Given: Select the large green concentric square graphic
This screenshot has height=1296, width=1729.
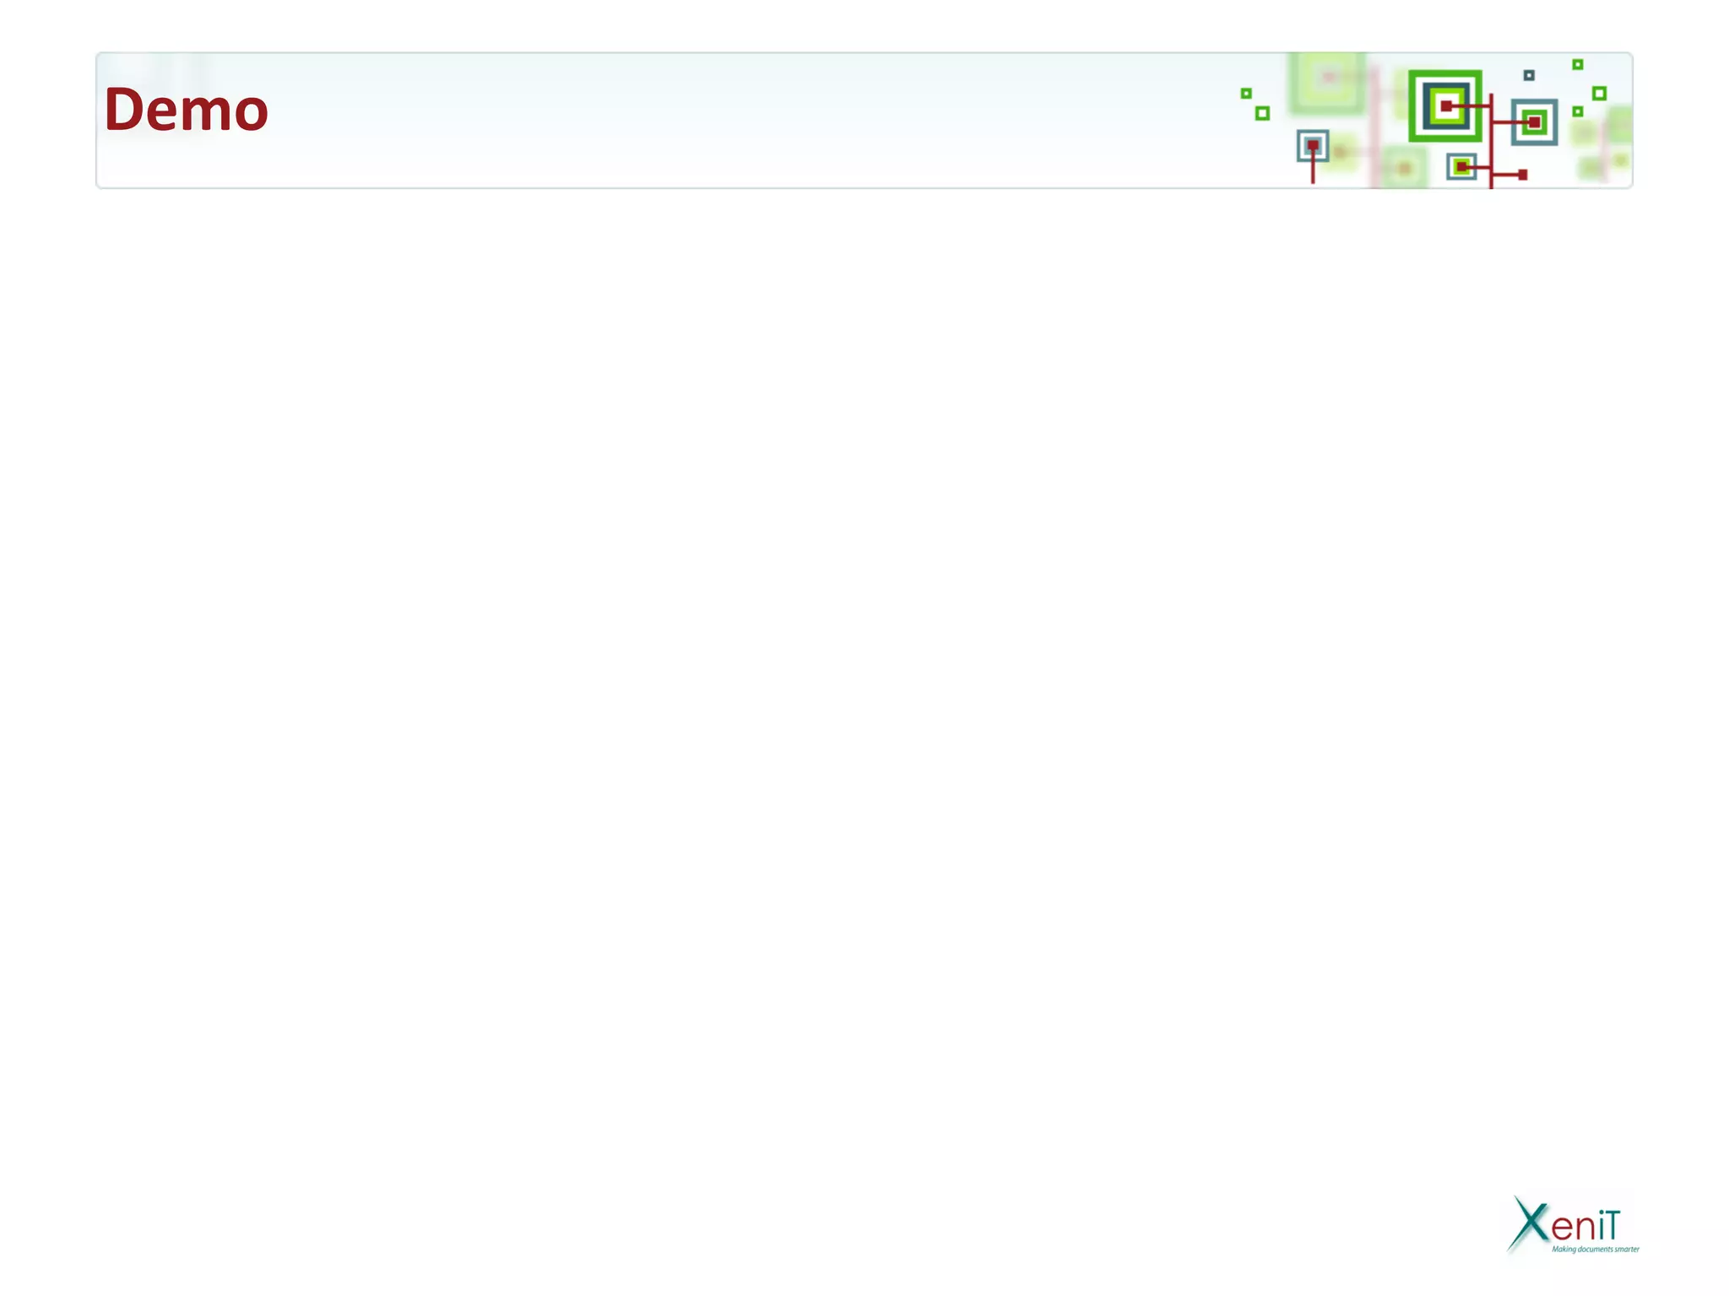Looking at the screenshot, I should [1444, 106].
